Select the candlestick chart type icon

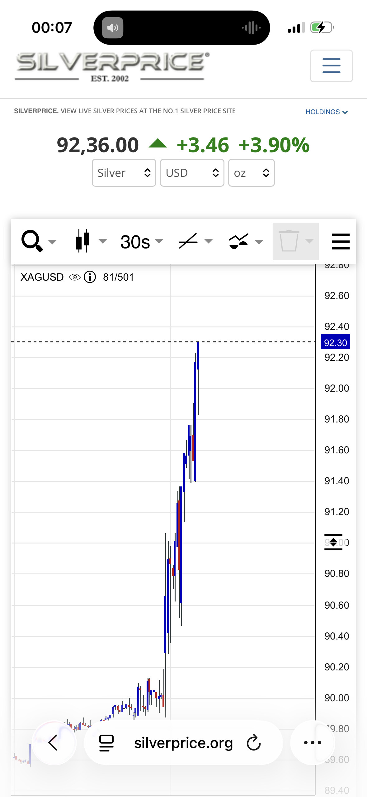tap(83, 241)
